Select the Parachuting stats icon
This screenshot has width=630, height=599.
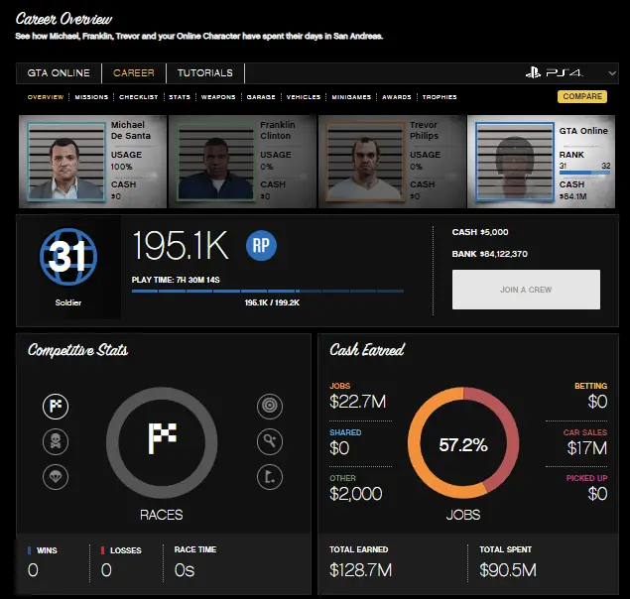click(56, 477)
